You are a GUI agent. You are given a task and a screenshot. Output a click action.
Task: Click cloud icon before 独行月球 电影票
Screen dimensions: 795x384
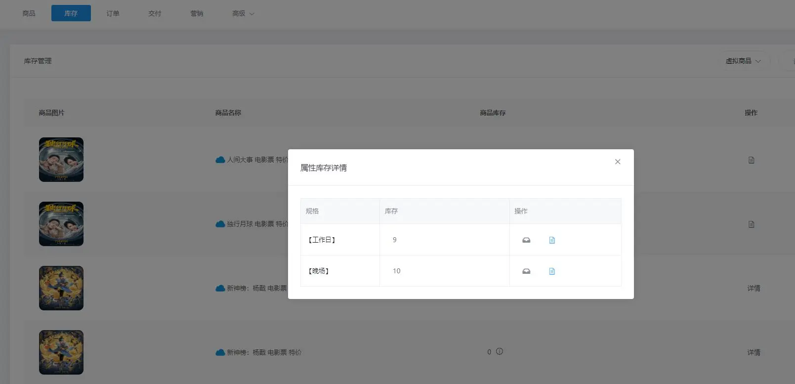[x=220, y=224]
